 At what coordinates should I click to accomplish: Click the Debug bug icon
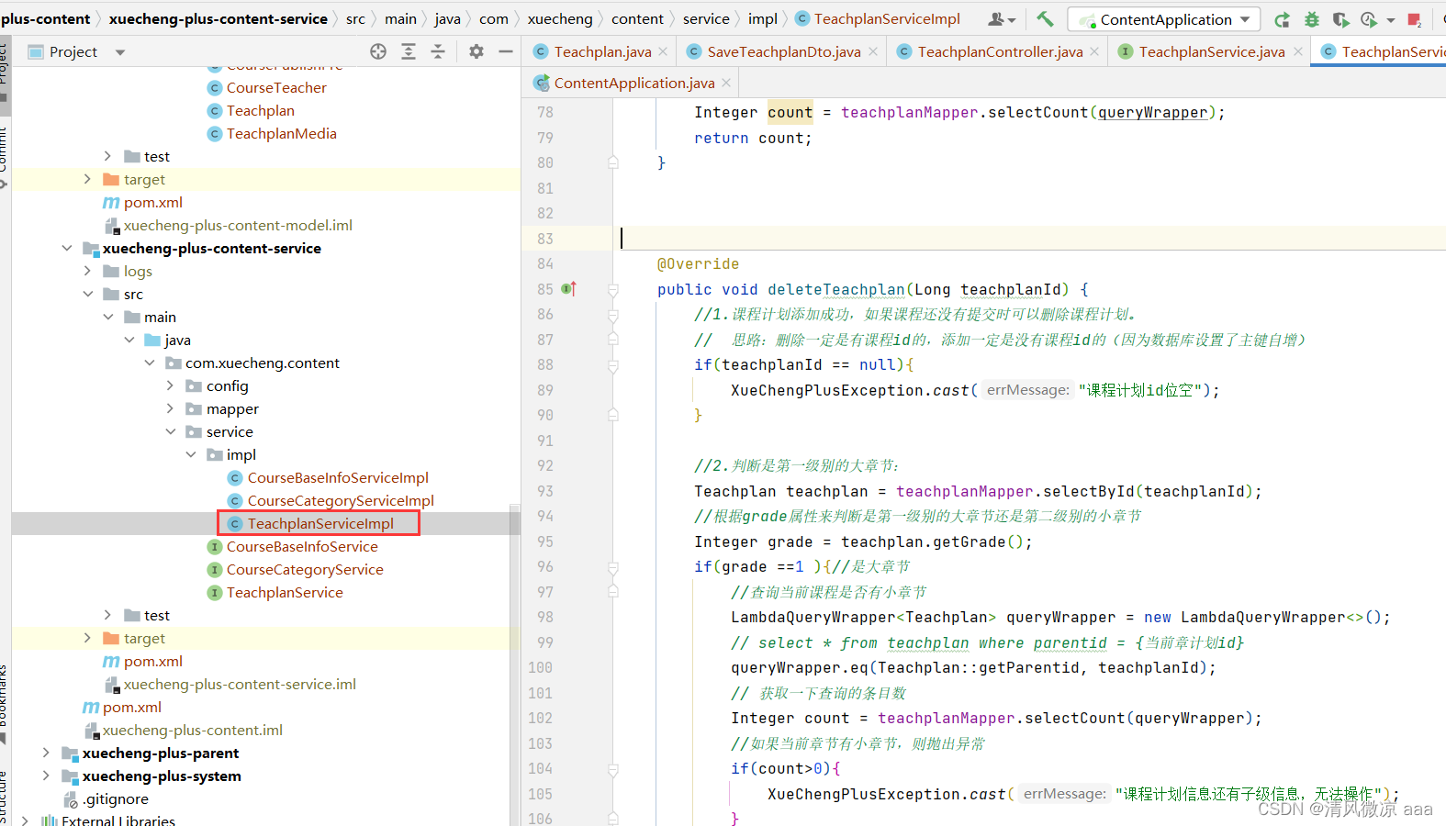(x=1312, y=19)
